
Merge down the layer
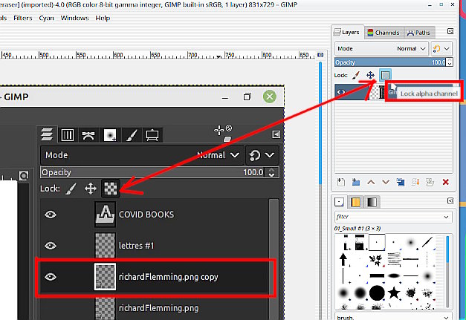click(415, 182)
